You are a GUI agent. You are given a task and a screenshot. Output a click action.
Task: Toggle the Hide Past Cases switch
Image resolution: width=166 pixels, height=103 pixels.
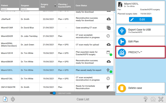click(53, 93)
